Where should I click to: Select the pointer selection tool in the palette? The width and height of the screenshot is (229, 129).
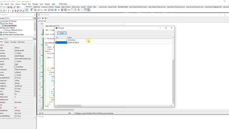pos(27,10)
